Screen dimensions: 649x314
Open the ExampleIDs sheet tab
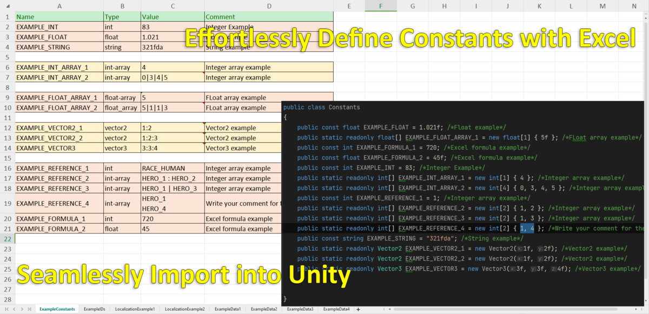pyautogui.click(x=95, y=309)
